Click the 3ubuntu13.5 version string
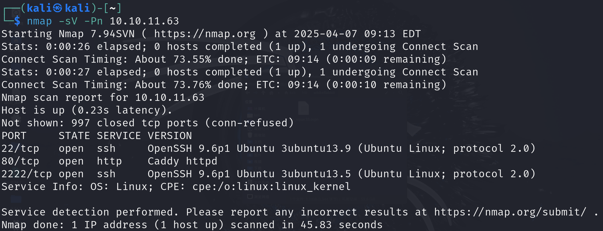The image size is (603, 231). pyautogui.click(x=316, y=174)
